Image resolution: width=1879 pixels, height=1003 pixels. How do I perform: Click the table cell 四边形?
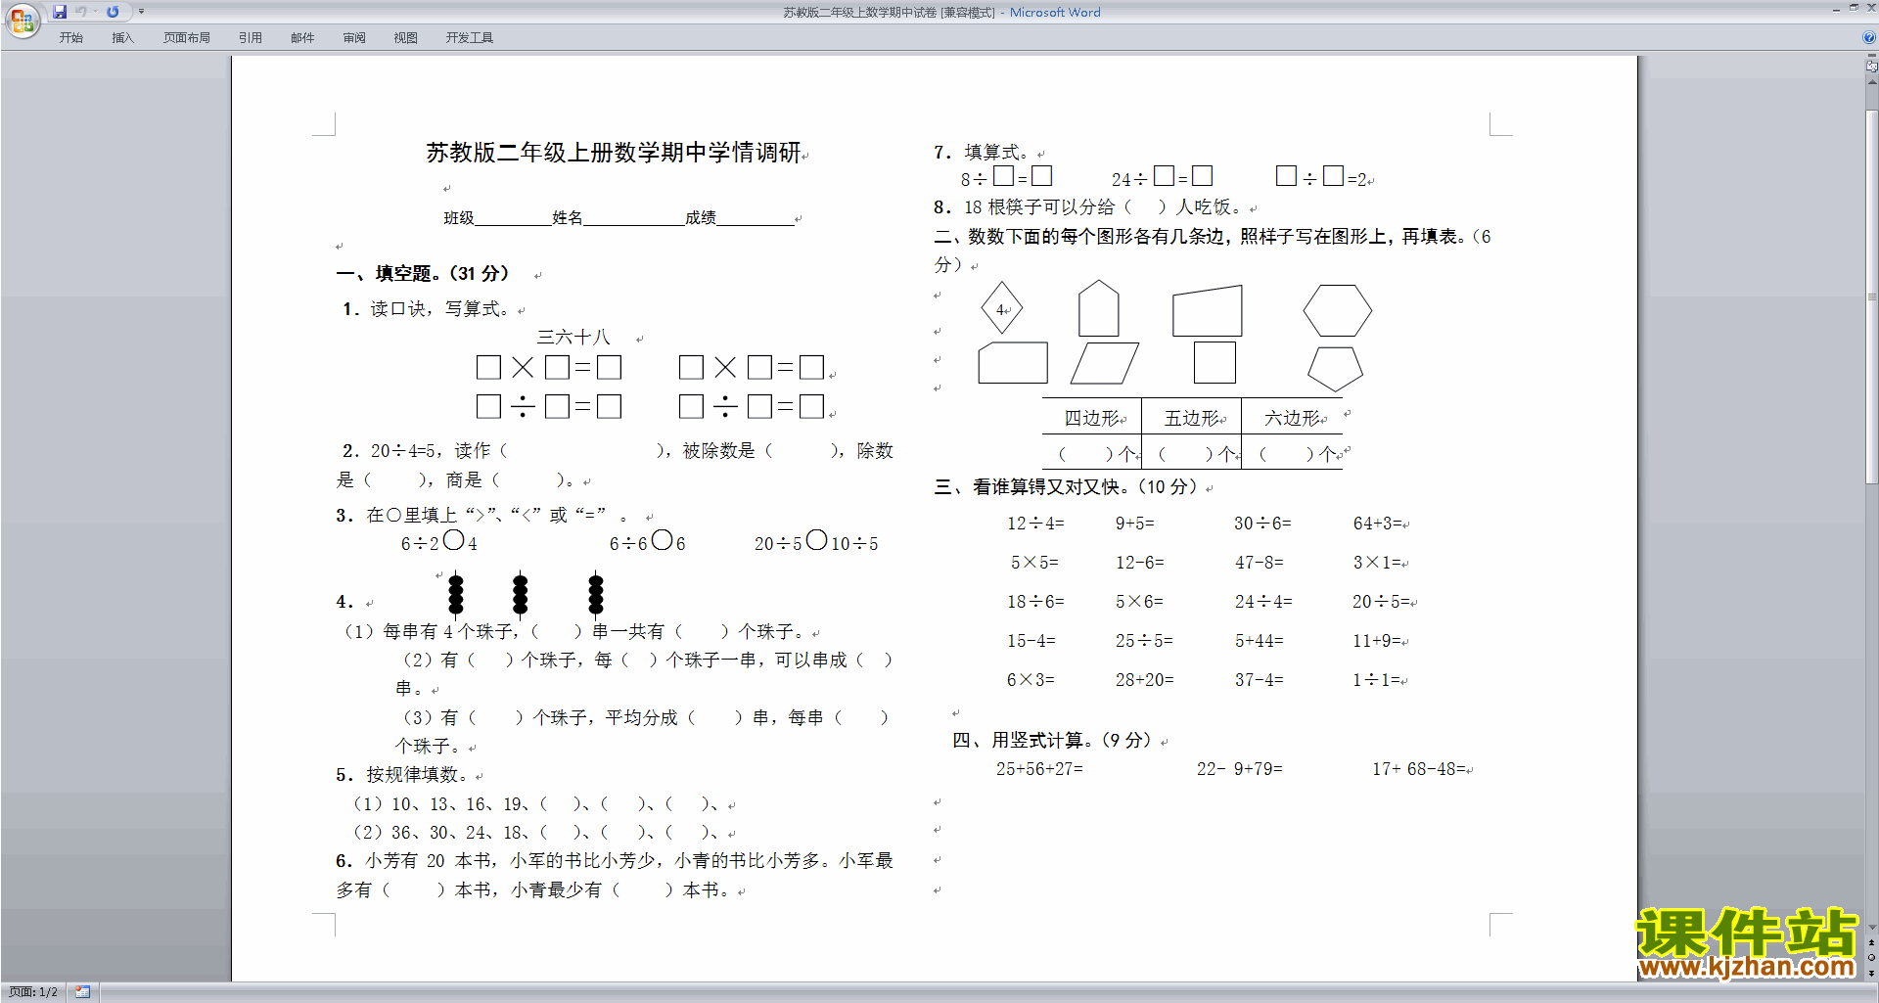[1092, 418]
